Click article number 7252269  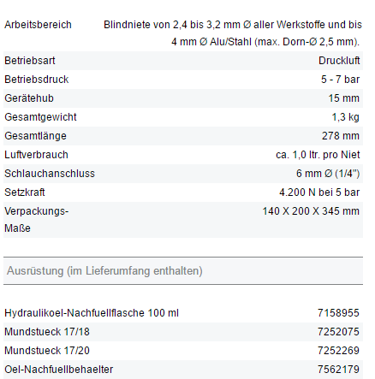(x=338, y=351)
